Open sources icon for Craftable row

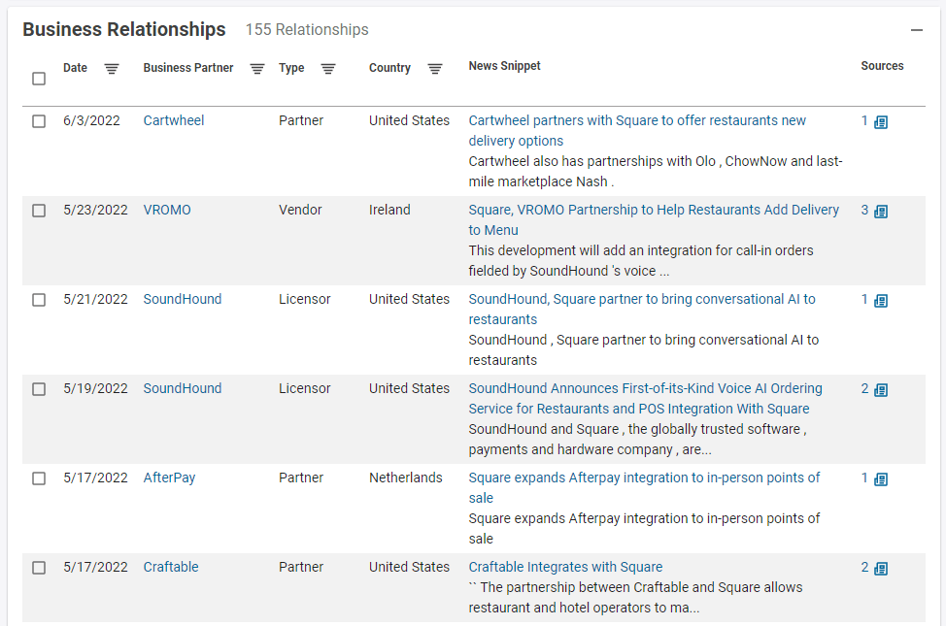click(x=881, y=569)
